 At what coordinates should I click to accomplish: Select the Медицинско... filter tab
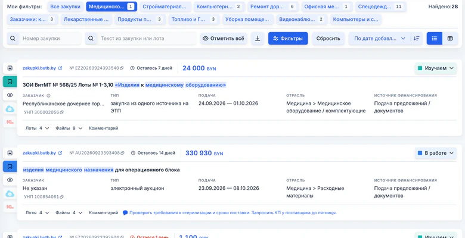pyautogui.click(x=111, y=7)
